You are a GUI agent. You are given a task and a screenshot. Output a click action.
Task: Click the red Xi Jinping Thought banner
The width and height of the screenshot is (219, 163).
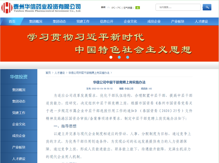point(109,43)
